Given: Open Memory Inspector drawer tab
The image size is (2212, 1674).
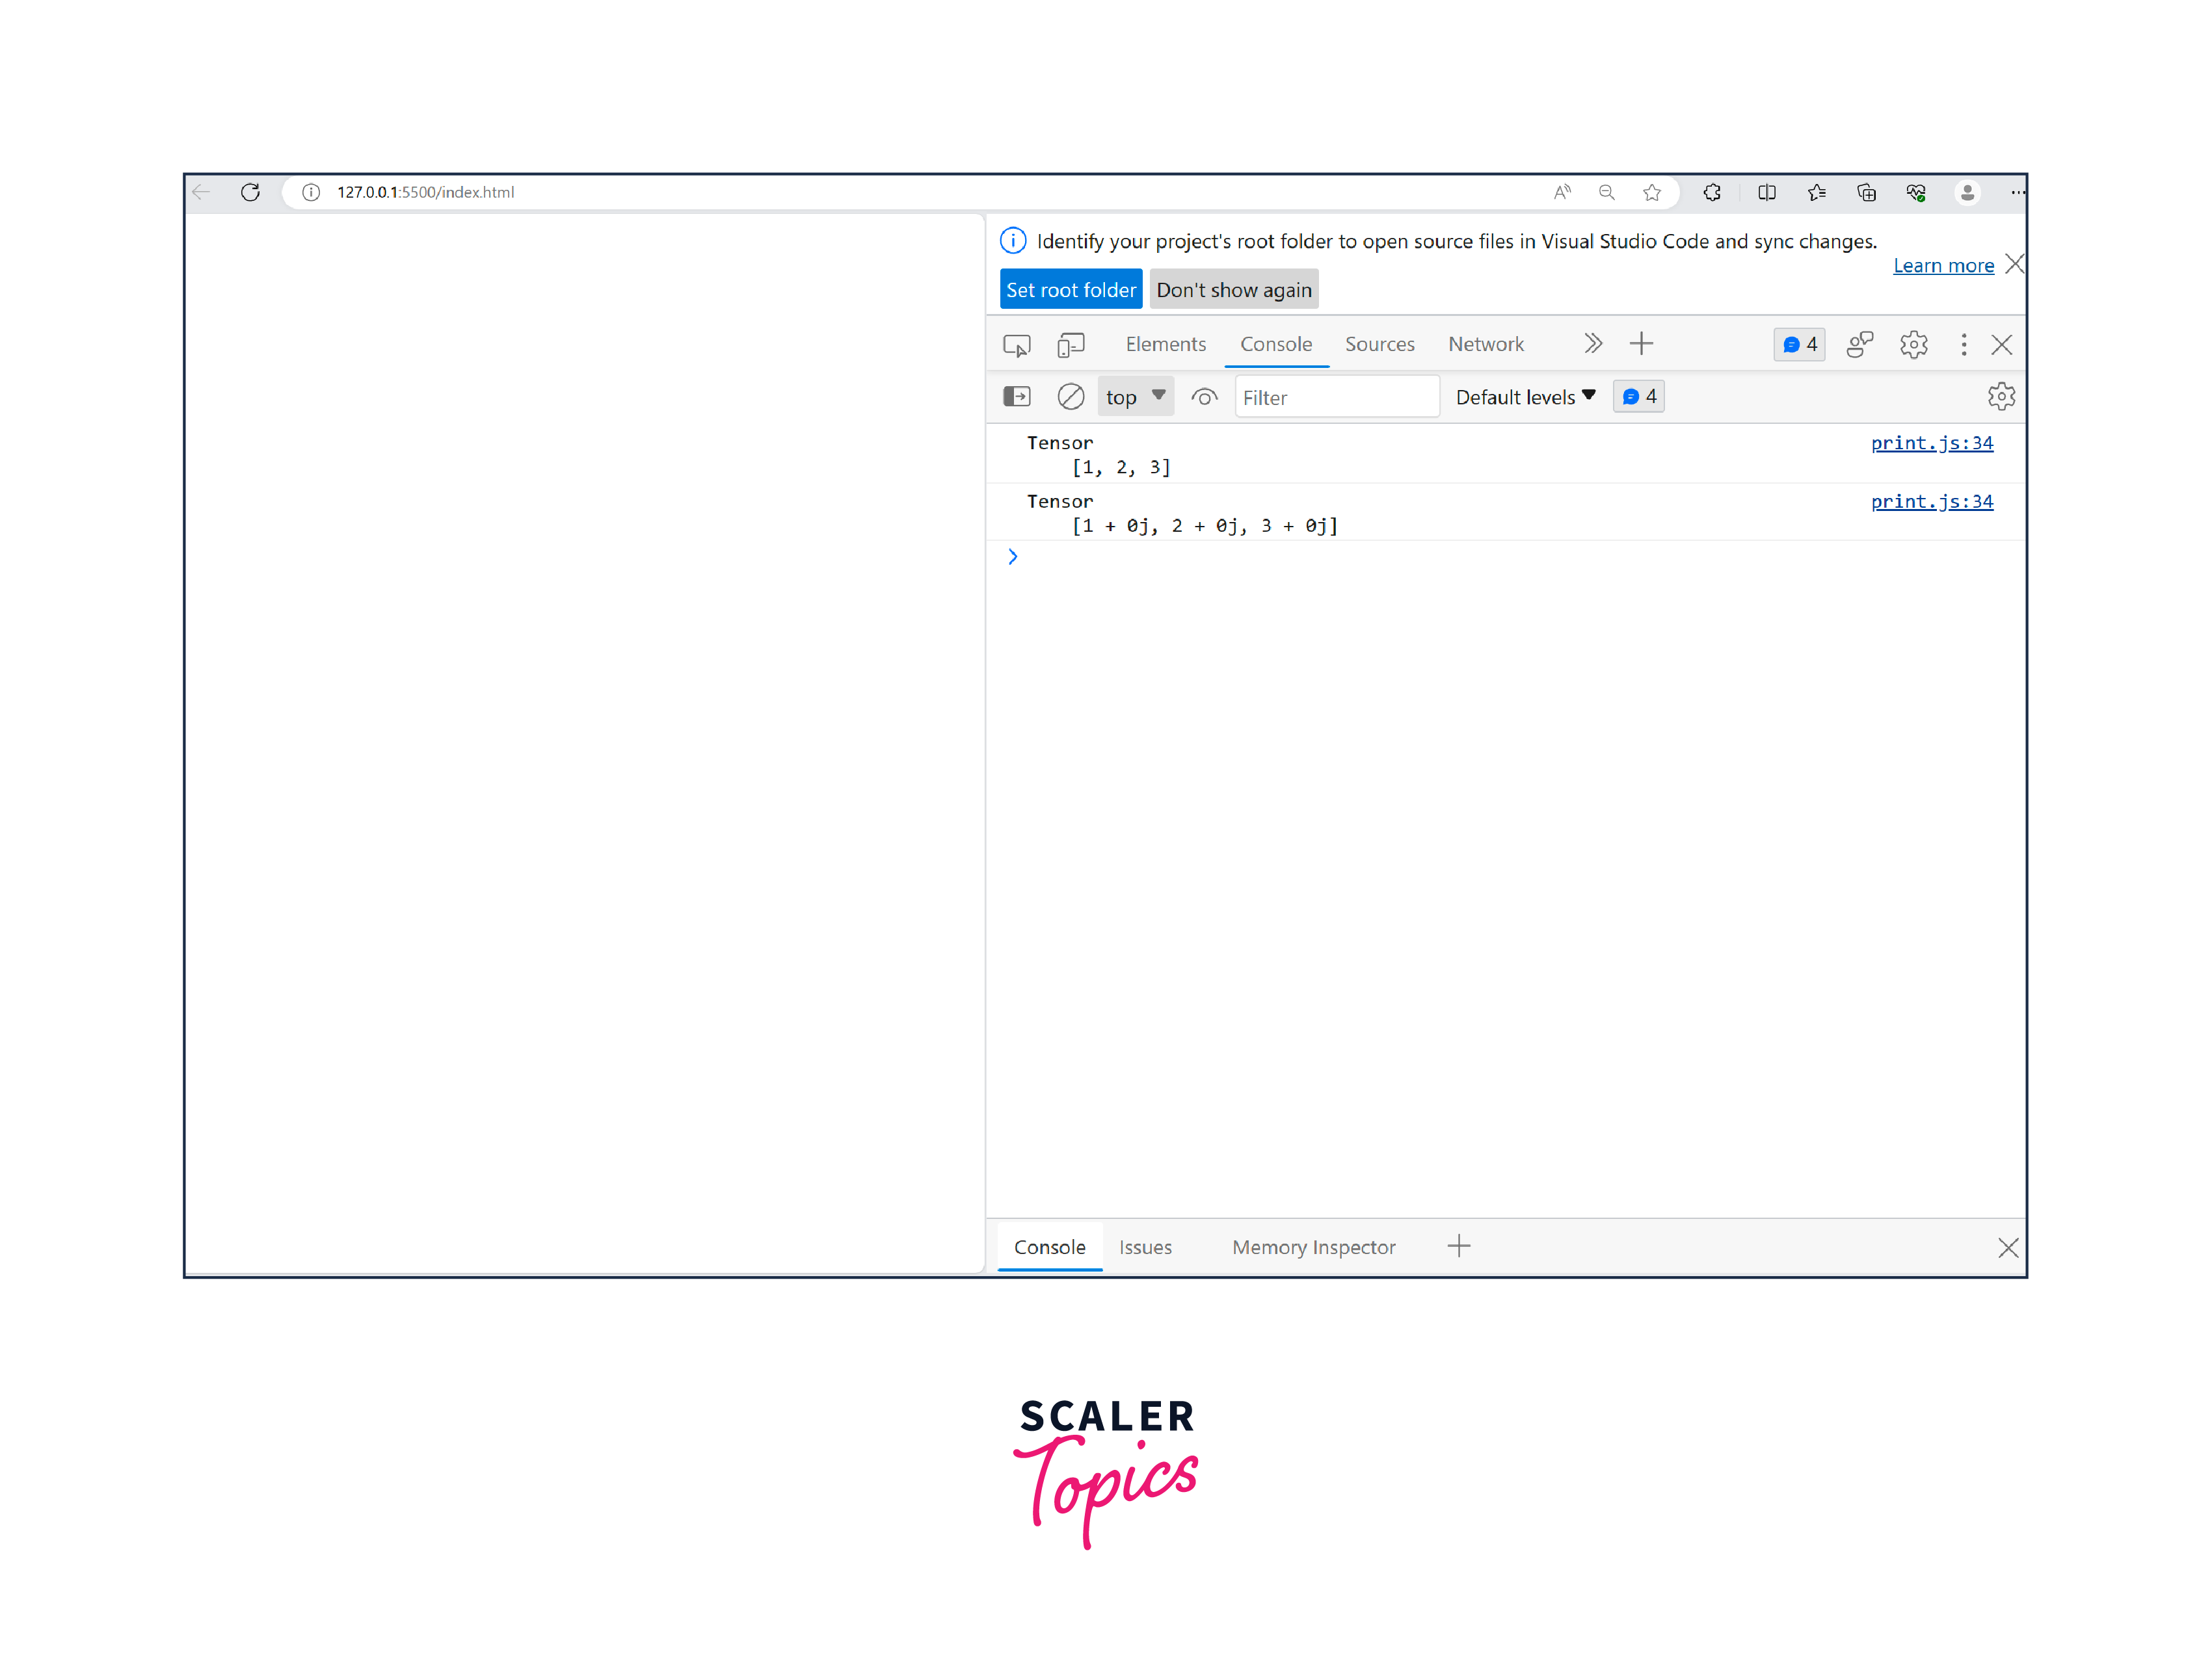Looking at the screenshot, I should point(1313,1246).
